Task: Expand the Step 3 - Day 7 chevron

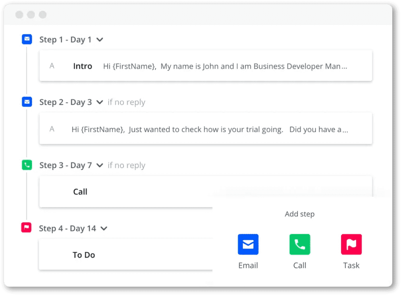Action: [100, 165]
